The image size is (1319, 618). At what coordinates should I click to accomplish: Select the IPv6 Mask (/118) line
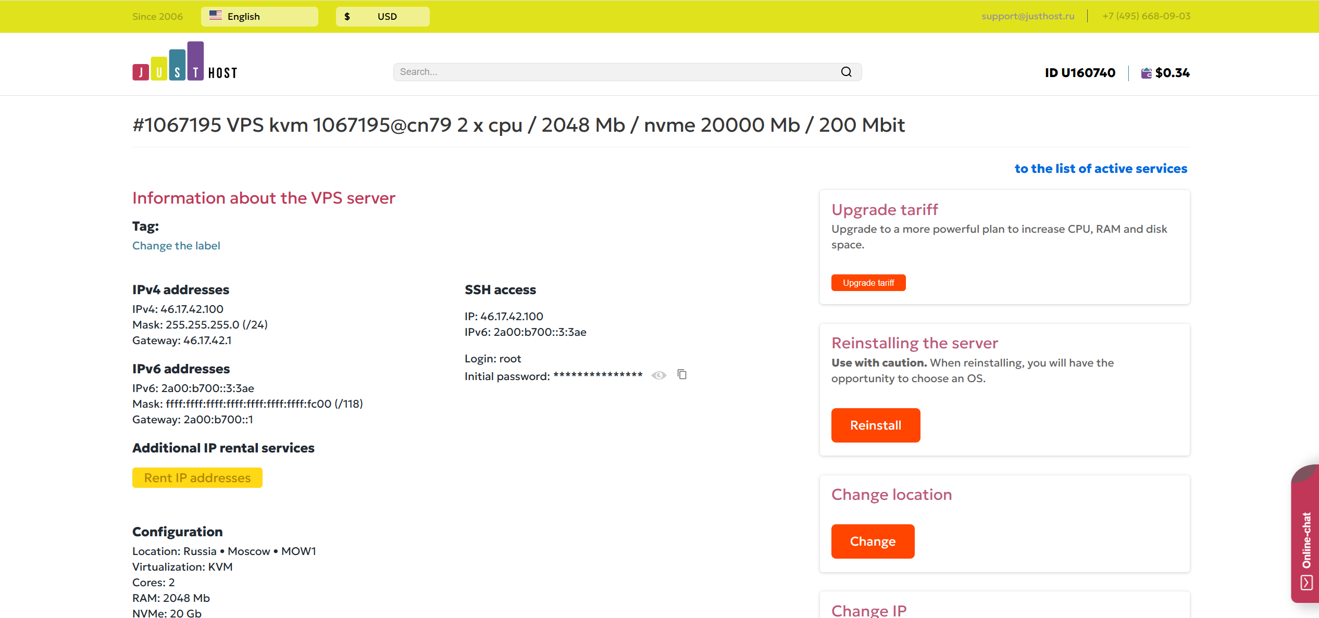[247, 404]
